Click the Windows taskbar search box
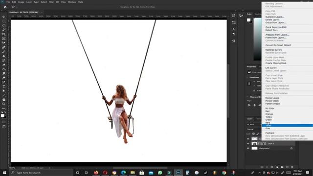 pos(41,173)
